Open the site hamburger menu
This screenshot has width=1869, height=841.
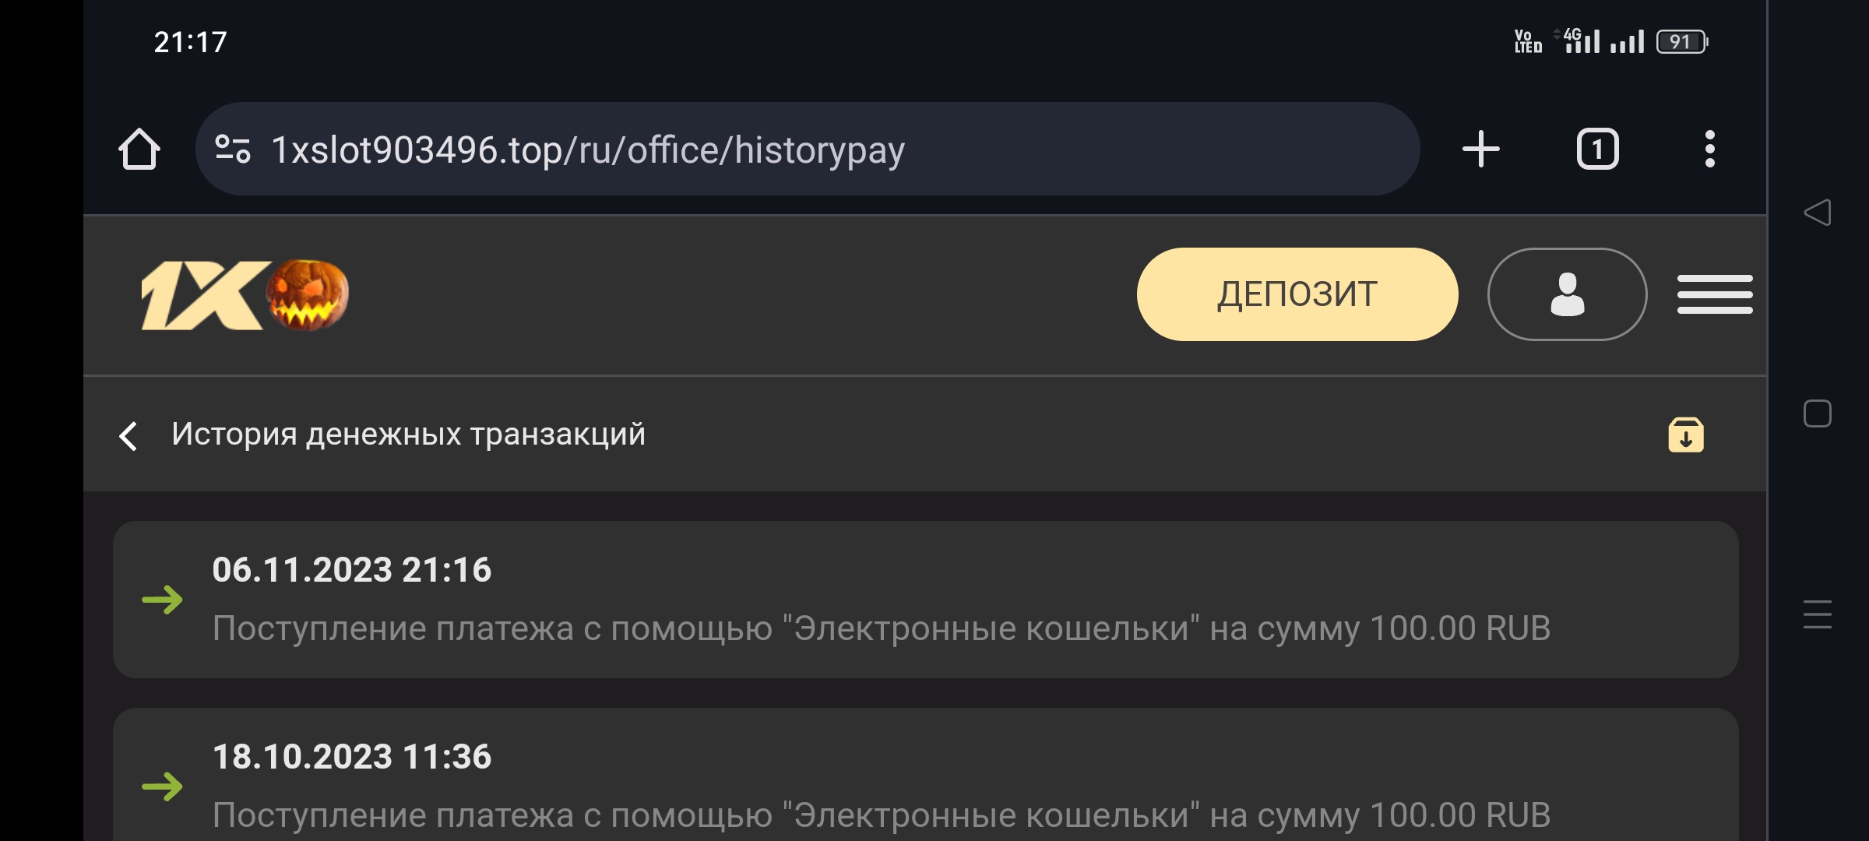pos(1715,294)
